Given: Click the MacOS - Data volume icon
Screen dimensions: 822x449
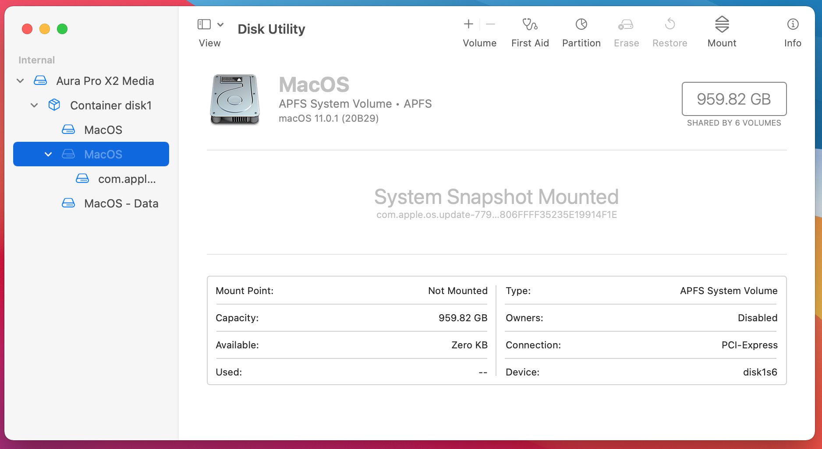Looking at the screenshot, I should (x=68, y=203).
